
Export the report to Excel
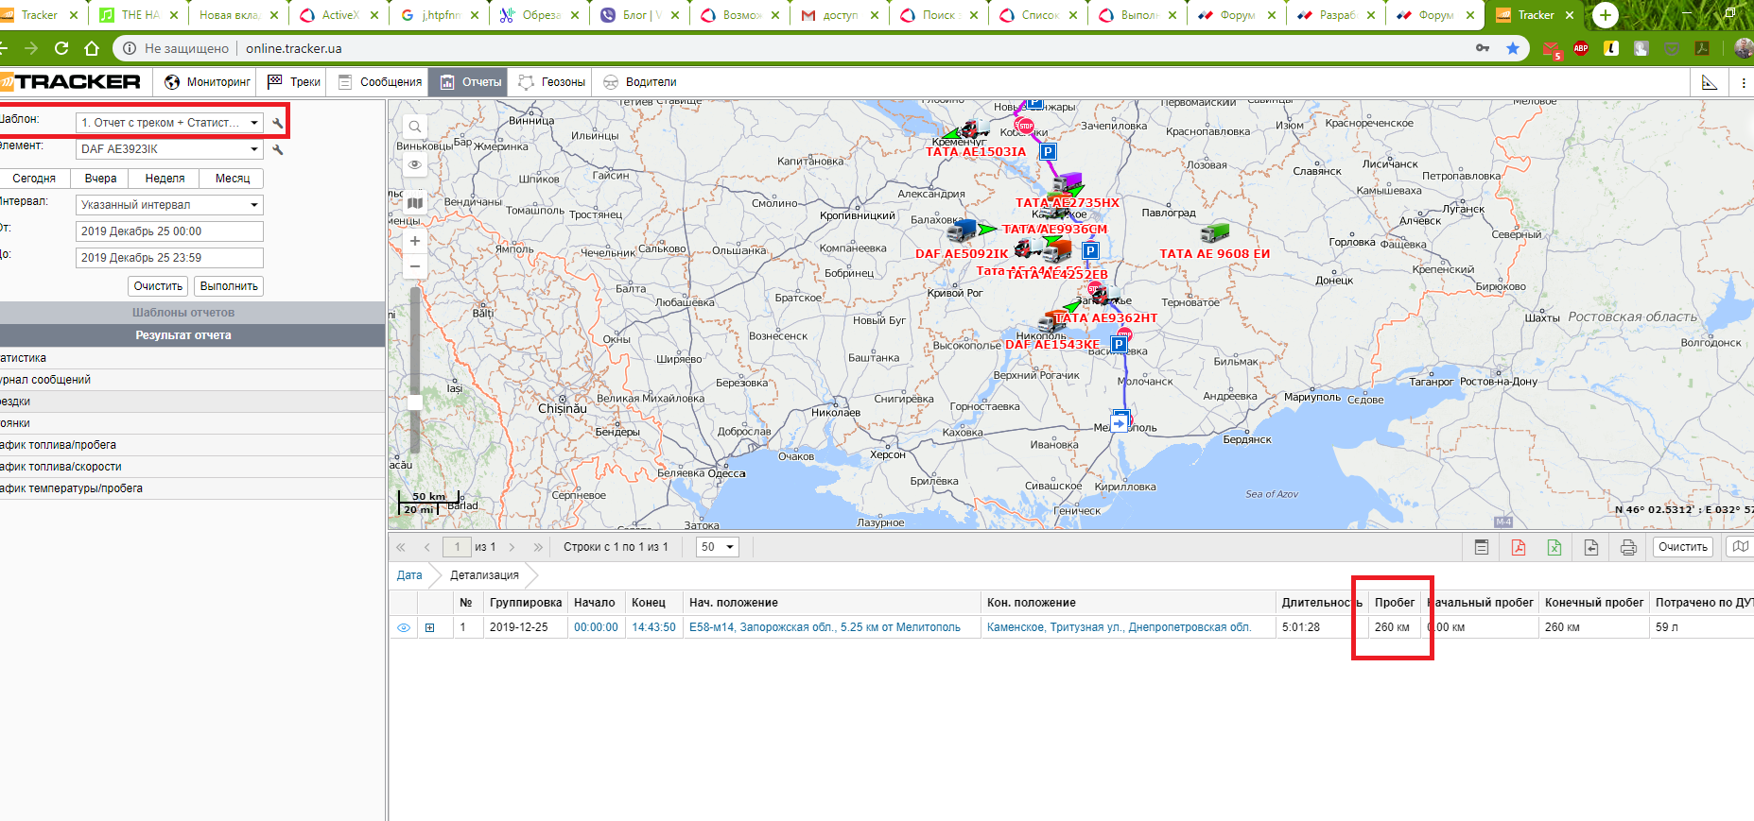pos(1554,547)
